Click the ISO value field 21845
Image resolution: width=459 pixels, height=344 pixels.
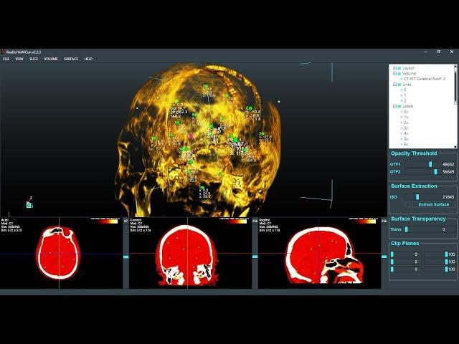(448, 197)
